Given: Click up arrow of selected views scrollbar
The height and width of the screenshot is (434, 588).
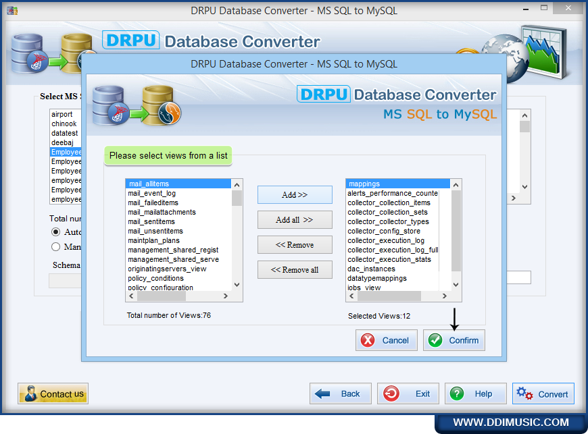Looking at the screenshot, I should tap(456, 185).
